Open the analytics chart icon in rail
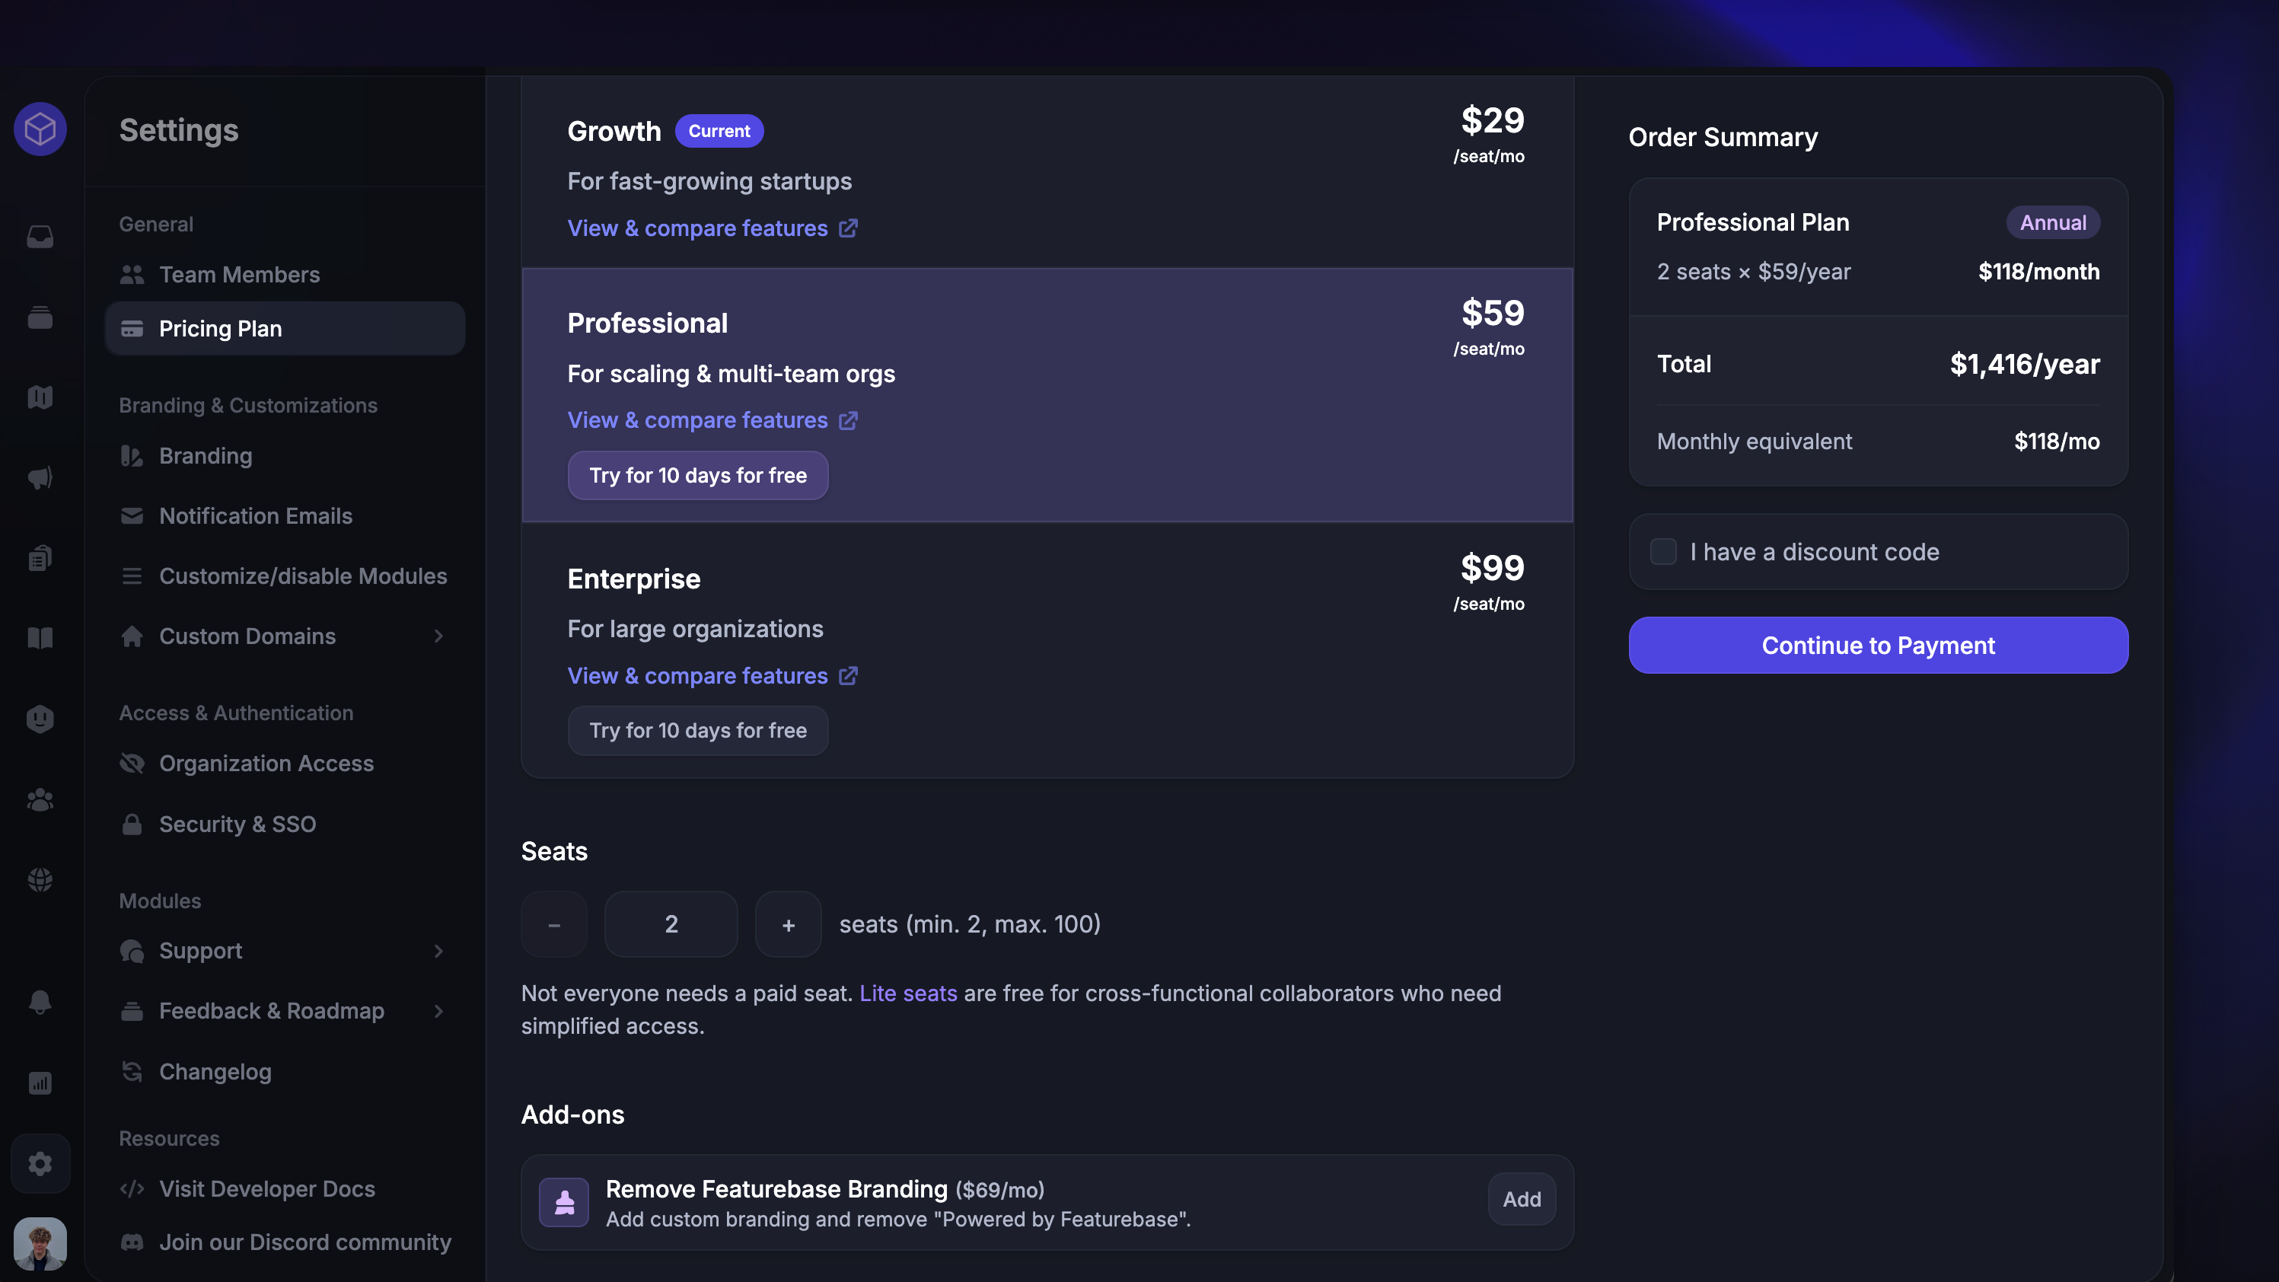Viewport: 2279px width, 1282px height. pyautogui.click(x=40, y=1083)
